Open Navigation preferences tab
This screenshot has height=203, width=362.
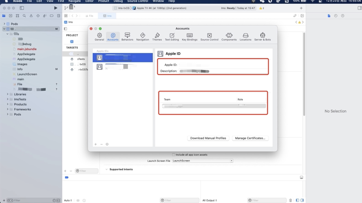pos(142,37)
